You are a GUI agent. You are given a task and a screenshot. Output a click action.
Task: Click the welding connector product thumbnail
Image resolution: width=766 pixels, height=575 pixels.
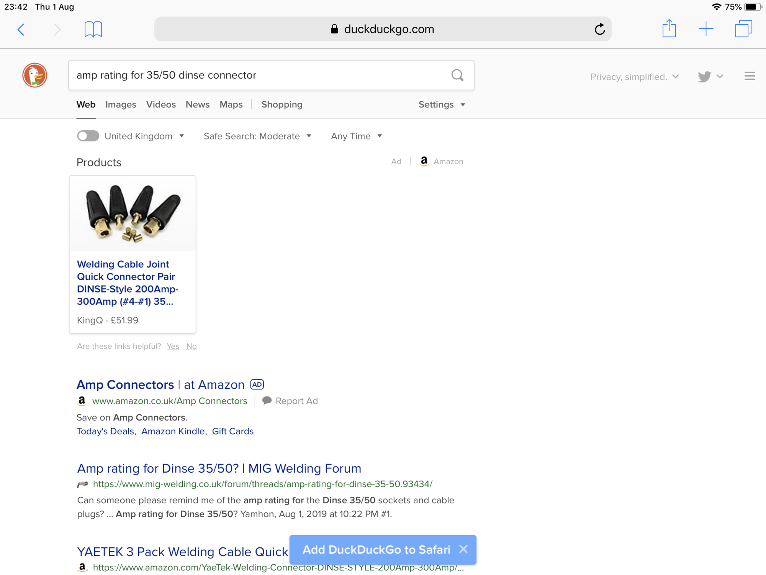pos(133,214)
